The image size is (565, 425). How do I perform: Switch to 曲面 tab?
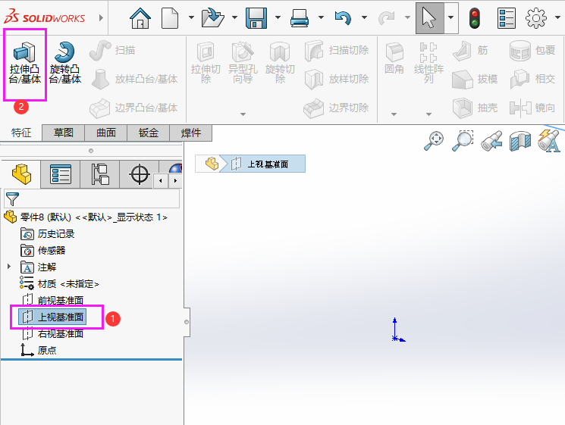(106, 133)
